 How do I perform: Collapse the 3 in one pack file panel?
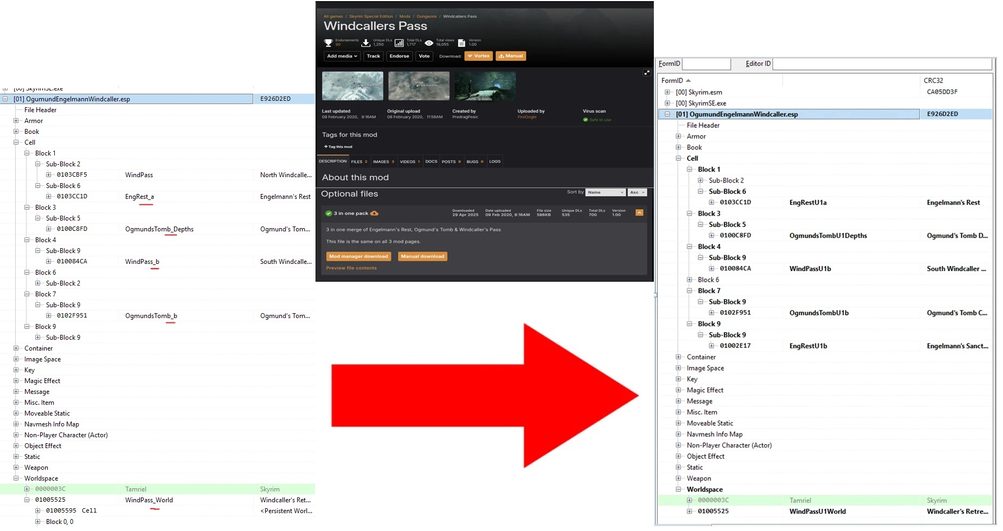tap(639, 213)
